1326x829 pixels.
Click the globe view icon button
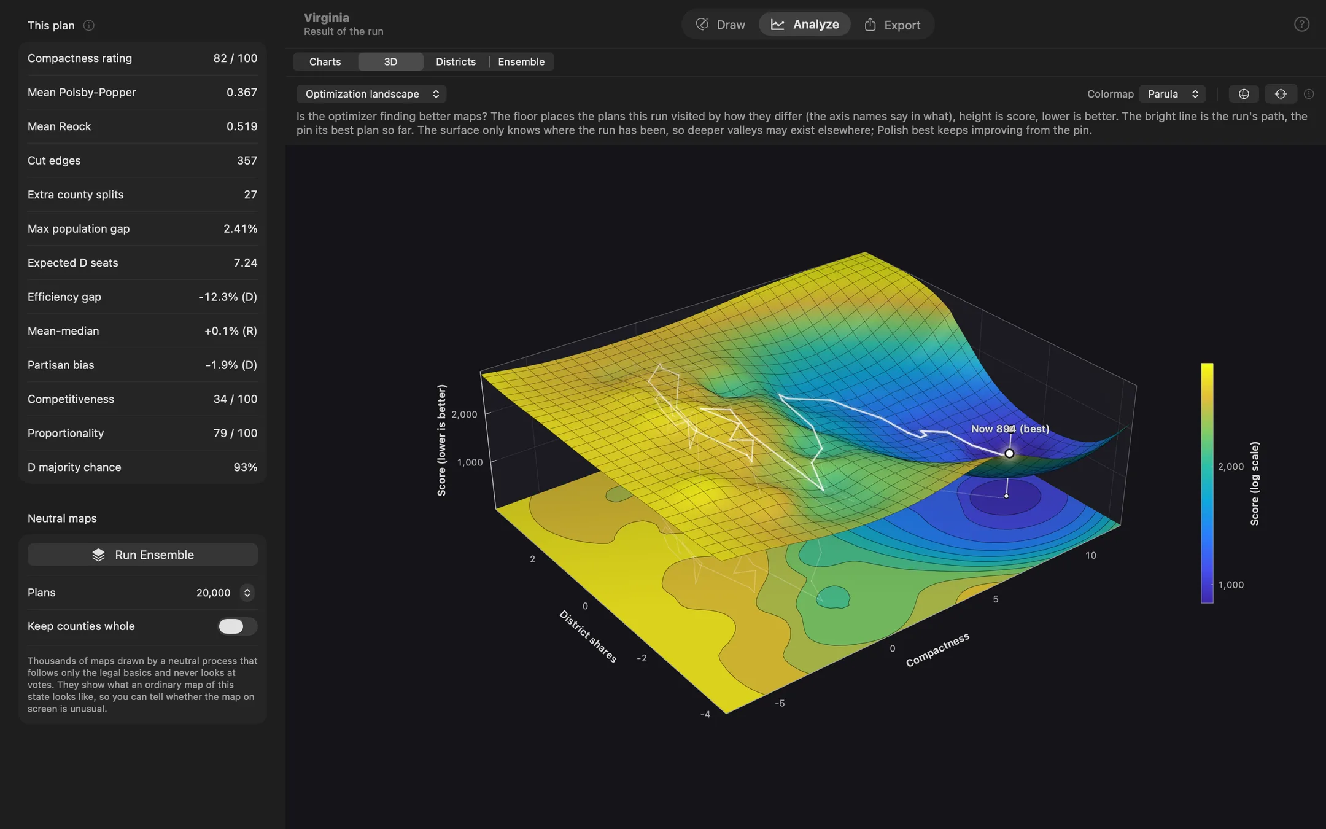click(x=1244, y=94)
